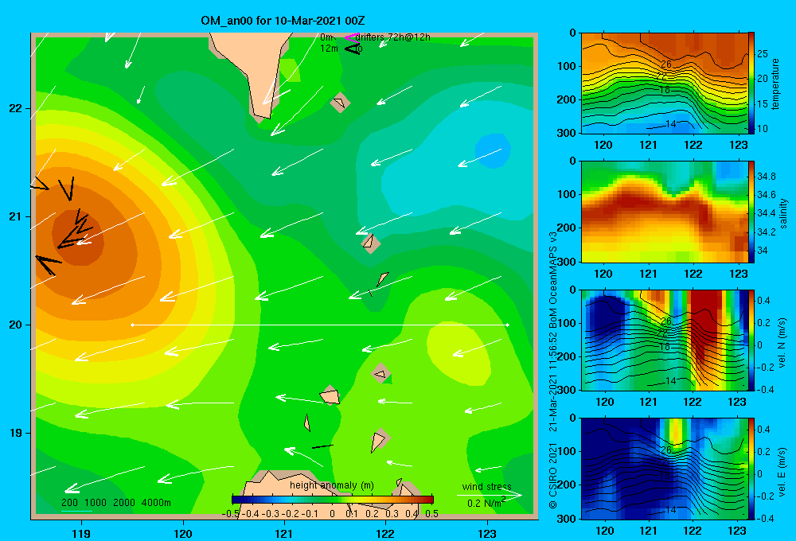Select the 'drifters 72h@12h' legend text

393,37
